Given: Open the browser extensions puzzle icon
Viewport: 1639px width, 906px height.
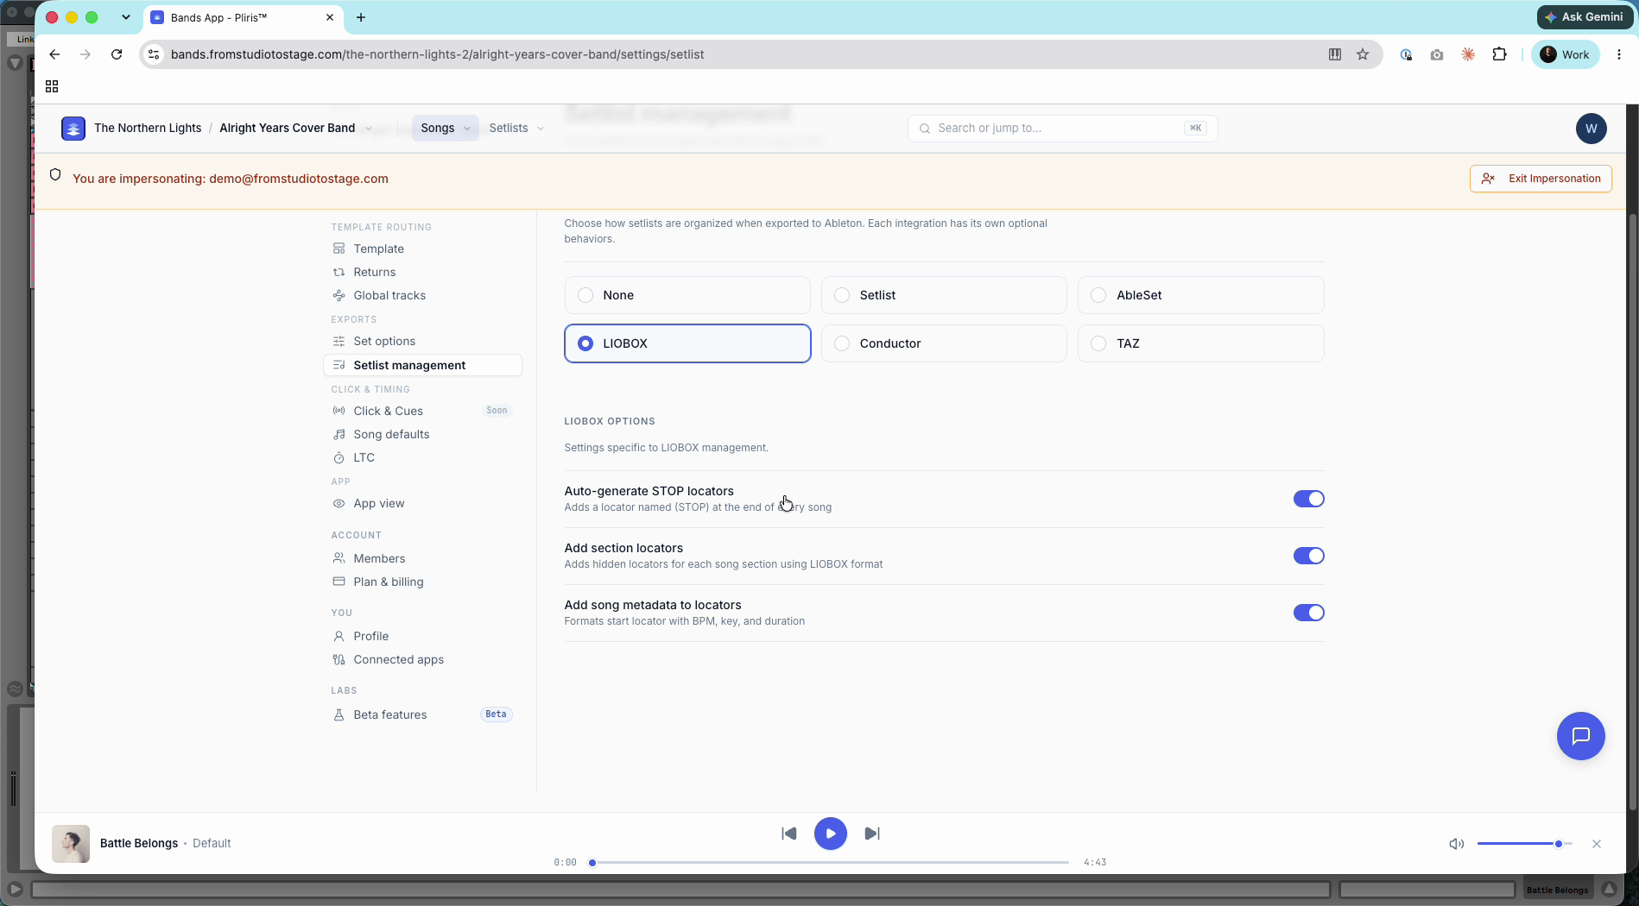Looking at the screenshot, I should 1499,54.
